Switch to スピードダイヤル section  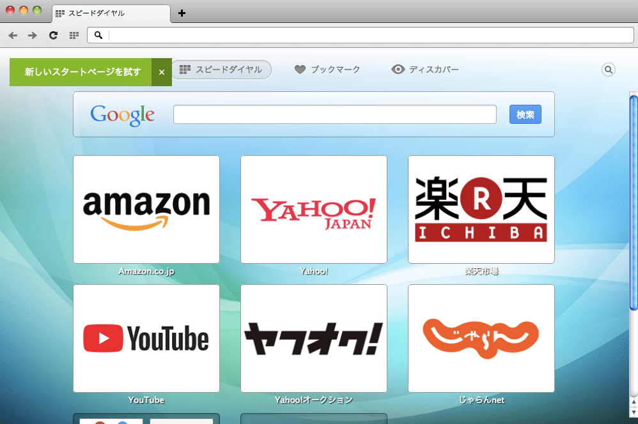tap(221, 70)
